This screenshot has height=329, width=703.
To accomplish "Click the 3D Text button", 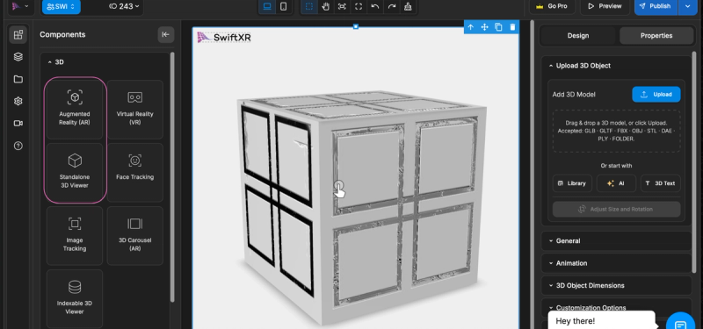I will click(x=661, y=183).
